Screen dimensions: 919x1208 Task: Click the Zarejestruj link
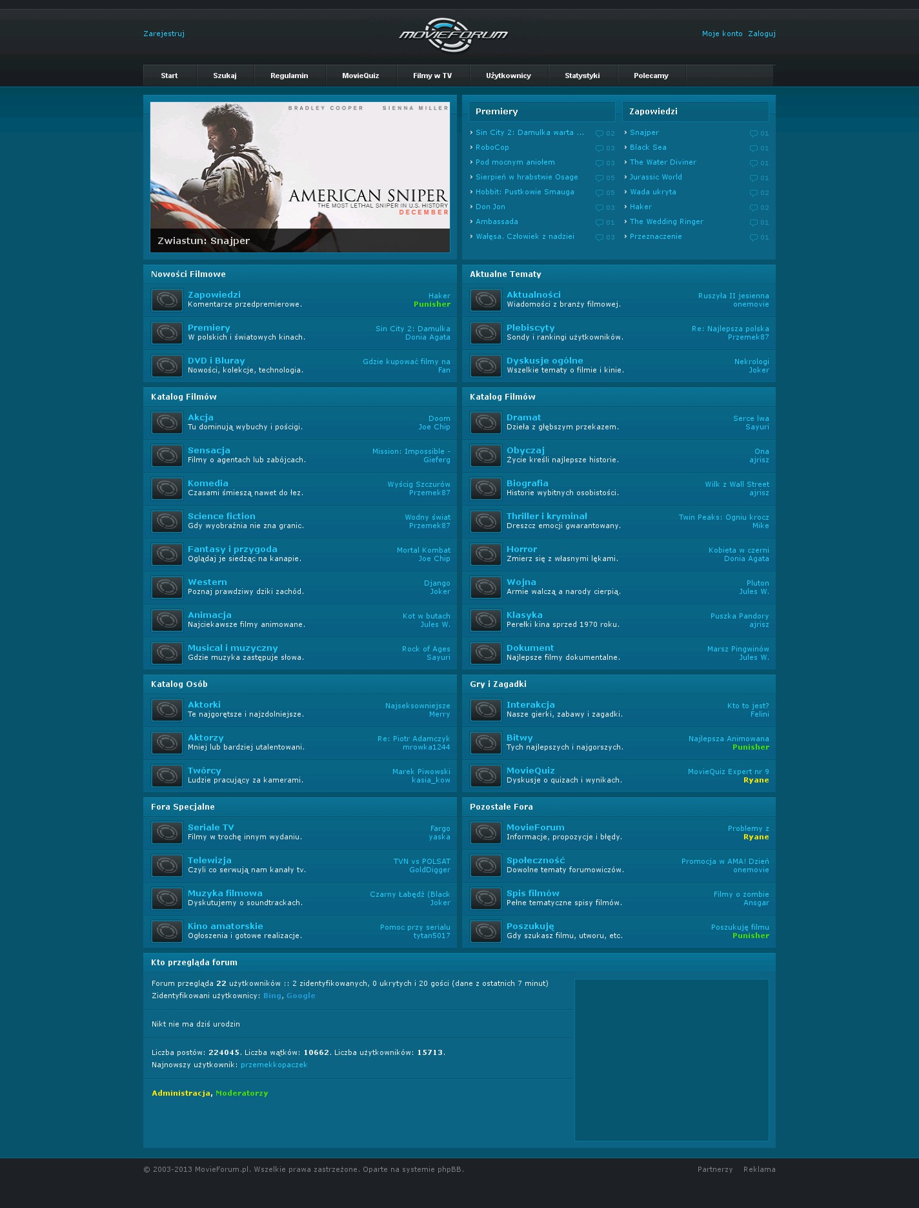[x=164, y=34]
